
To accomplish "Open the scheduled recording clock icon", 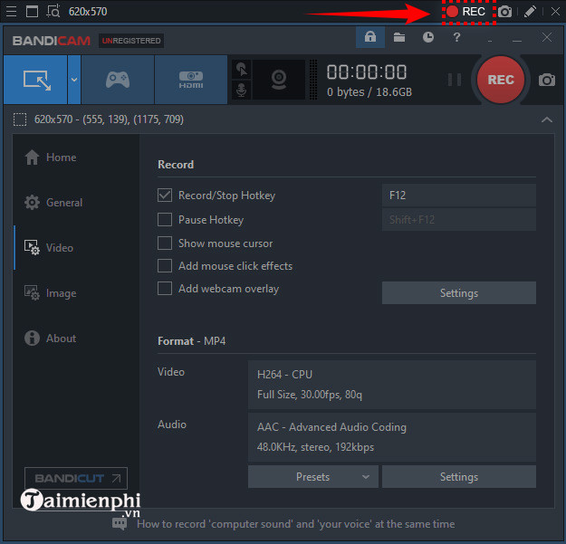I will point(428,37).
